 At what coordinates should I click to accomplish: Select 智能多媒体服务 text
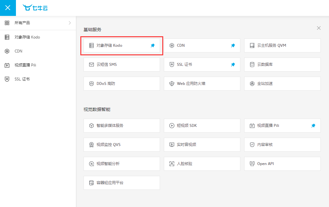coord(110,126)
